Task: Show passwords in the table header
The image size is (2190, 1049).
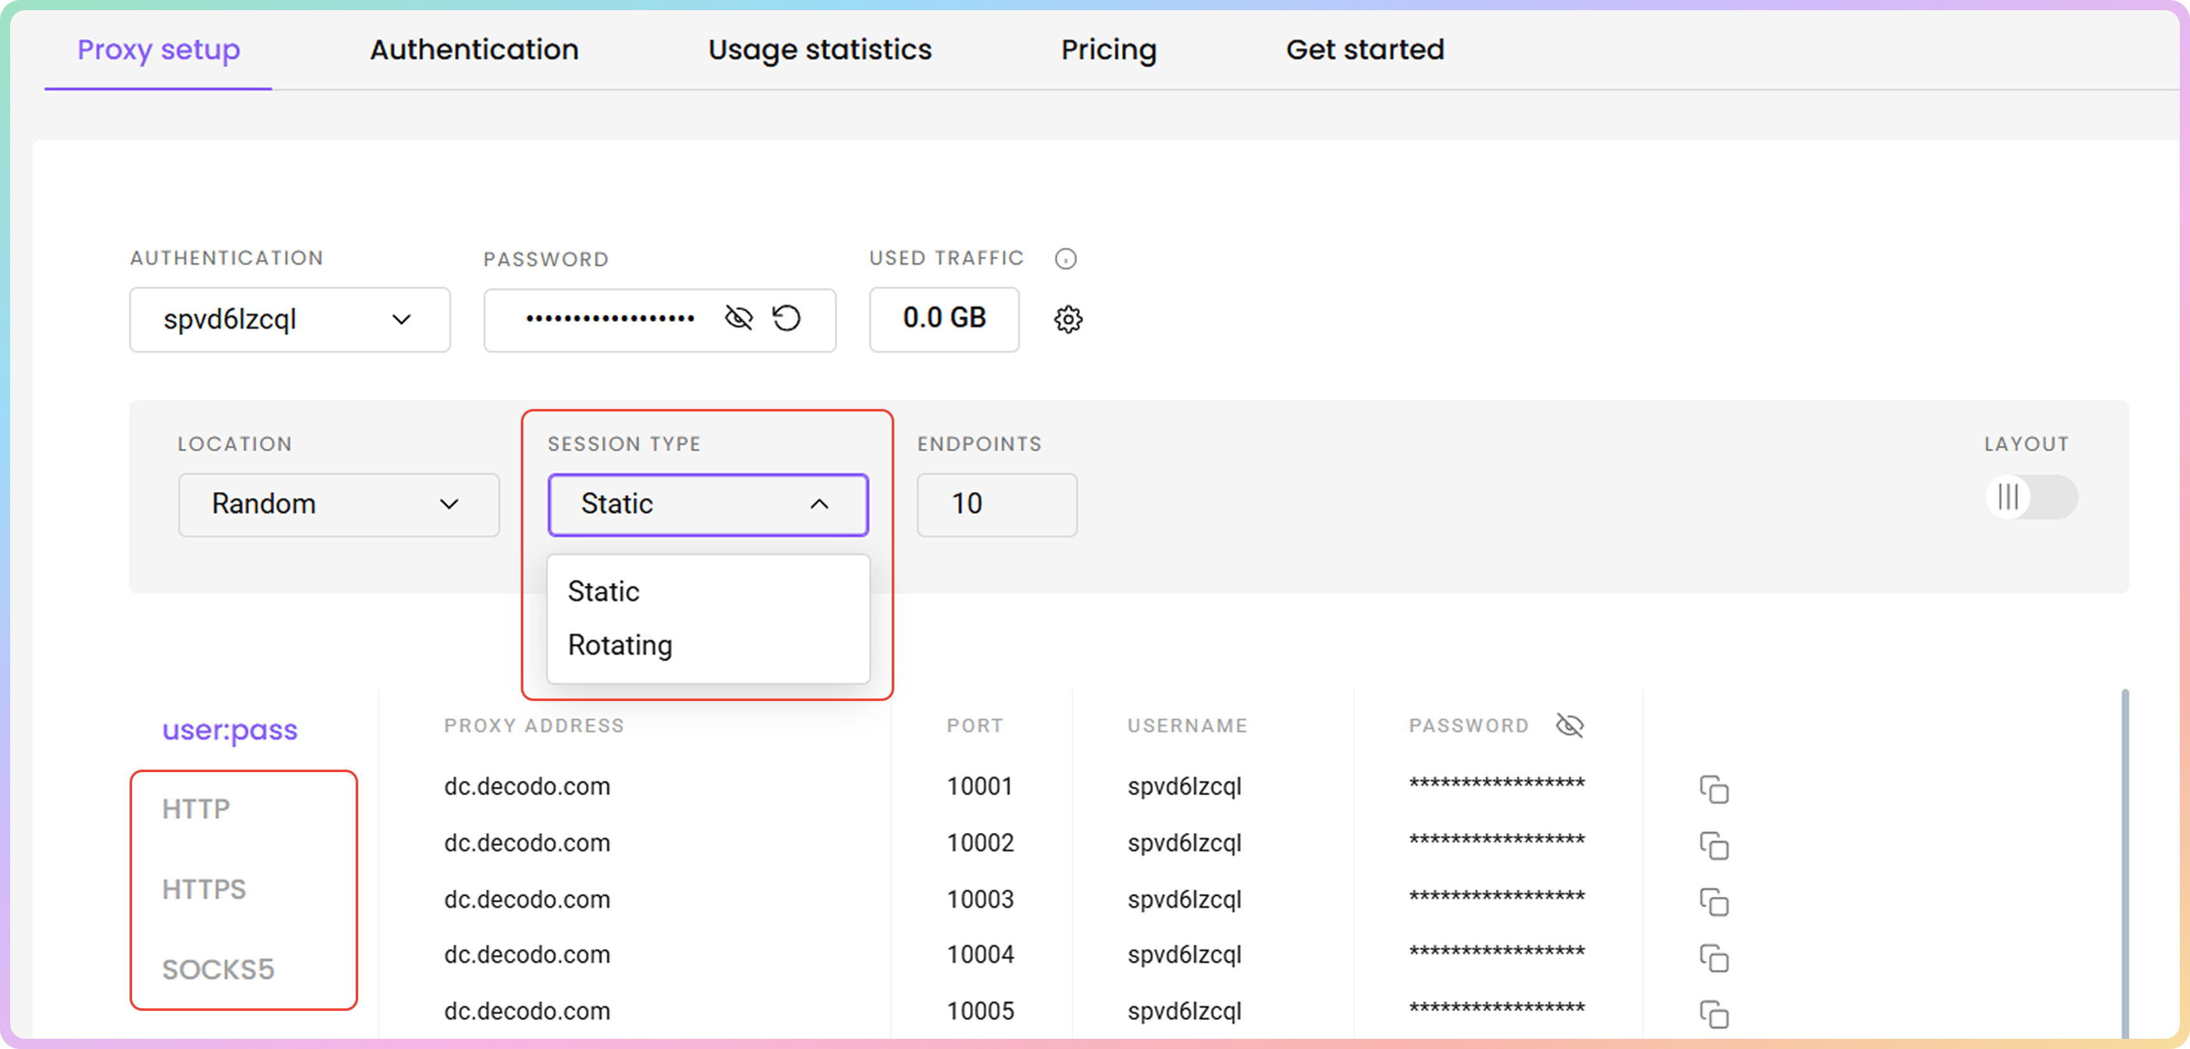Action: tap(1569, 725)
